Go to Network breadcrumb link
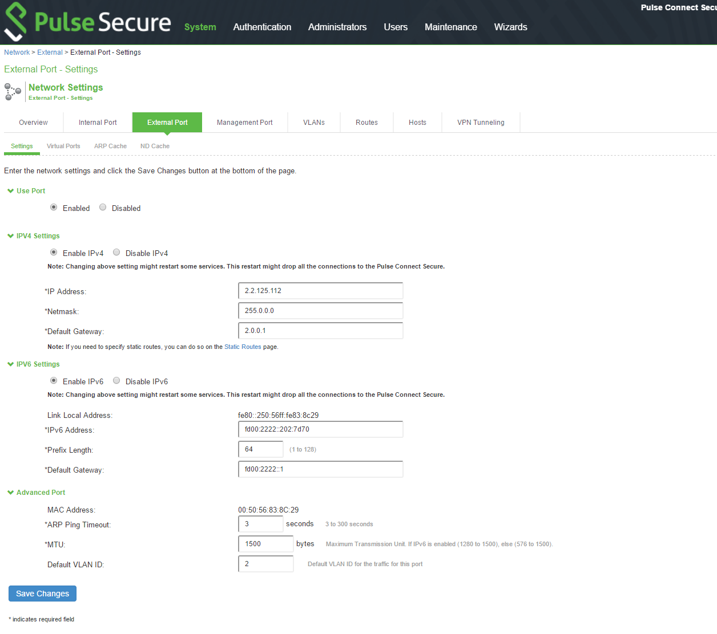Viewport: 717px width, 634px height. pyautogui.click(x=17, y=52)
